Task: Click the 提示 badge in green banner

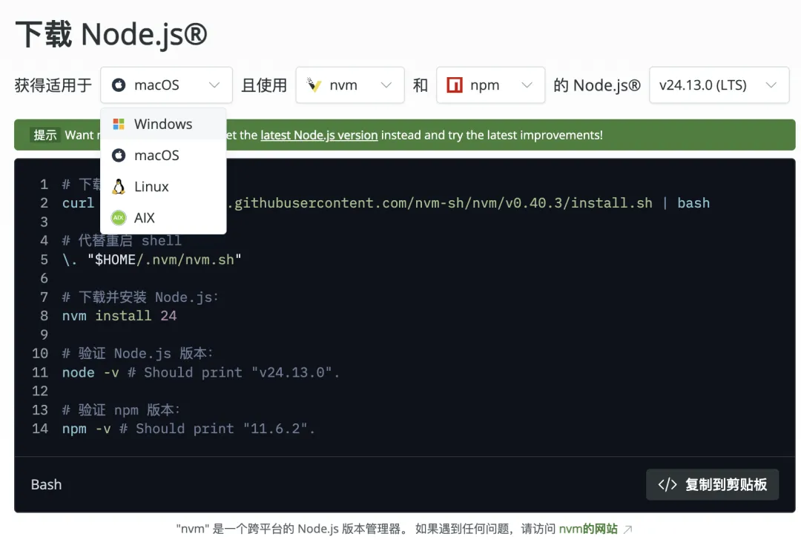Action: pyautogui.click(x=45, y=135)
